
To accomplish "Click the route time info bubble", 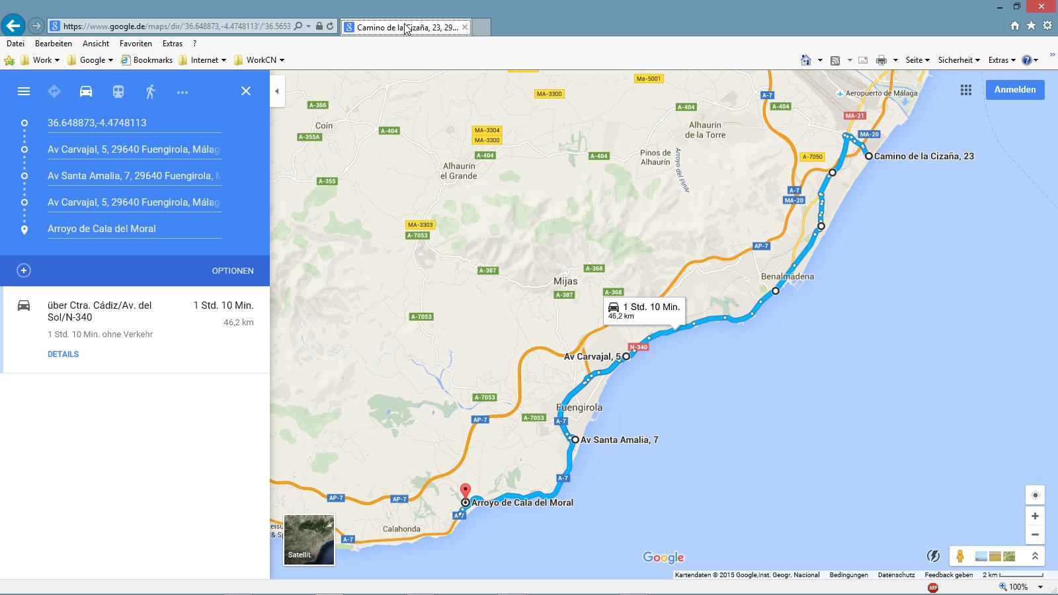I will tap(644, 311).
